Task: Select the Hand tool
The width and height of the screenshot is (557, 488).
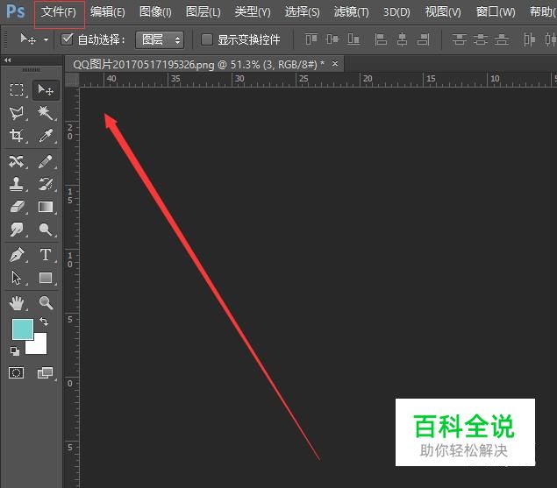Action: pyautogui.click(x=17, y=303)
